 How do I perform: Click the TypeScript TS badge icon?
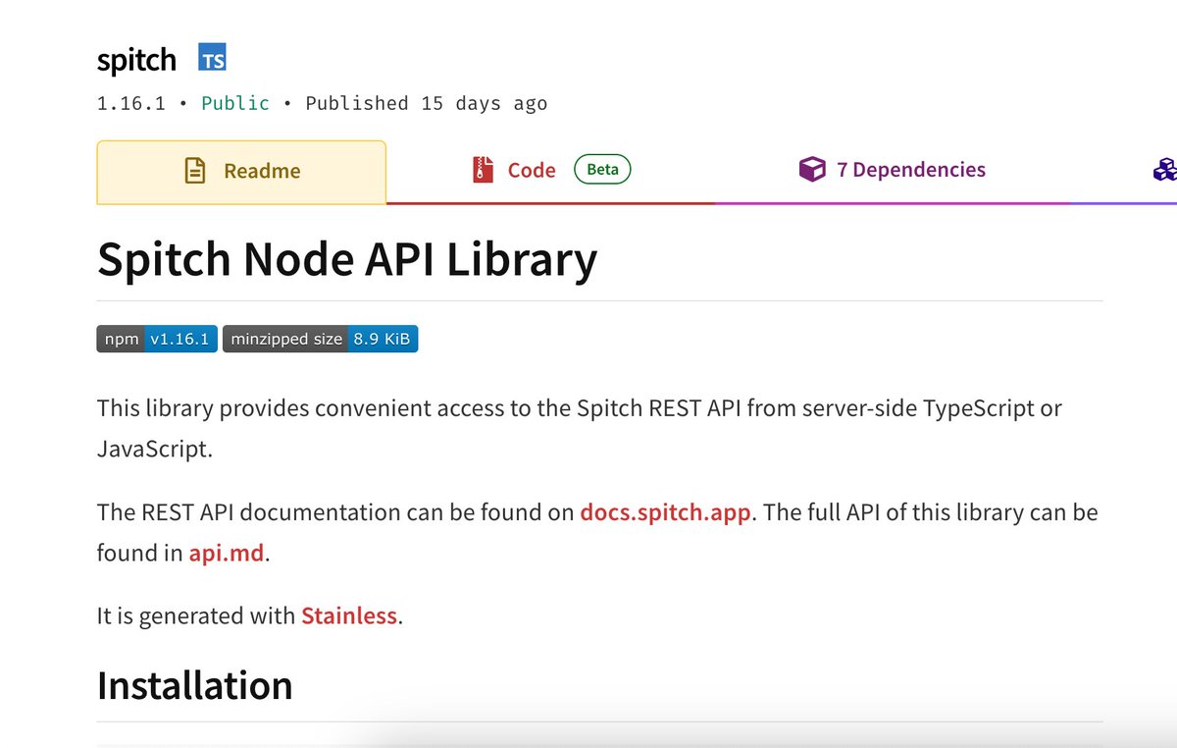click(213, 59)
